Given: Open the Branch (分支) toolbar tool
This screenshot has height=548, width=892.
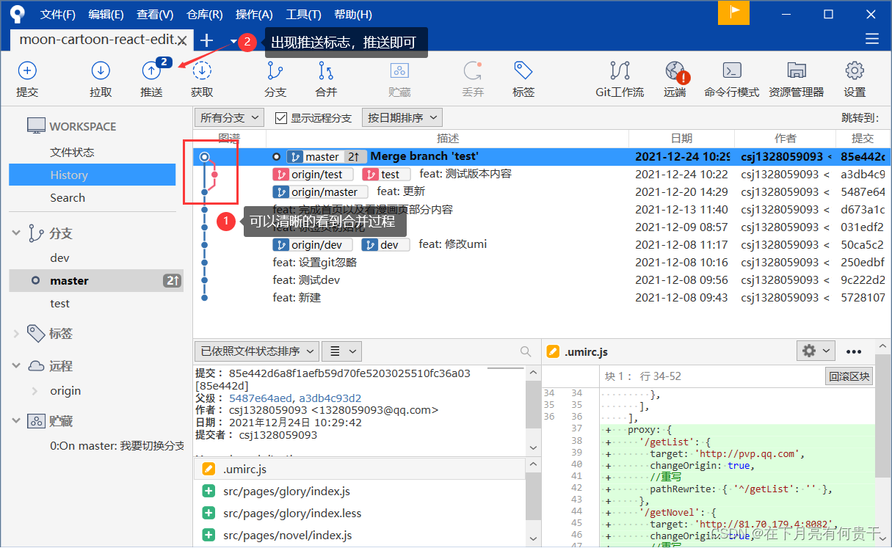Looking at the screenshot, I should pos(275,70).
